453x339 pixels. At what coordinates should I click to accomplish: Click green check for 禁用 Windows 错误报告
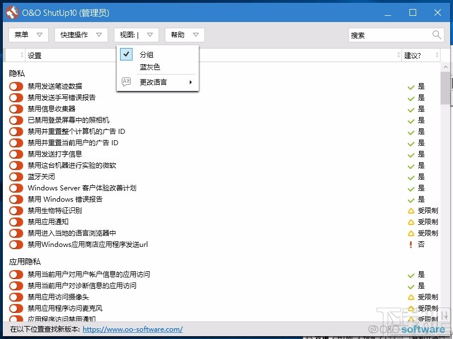tap(411, 200)
